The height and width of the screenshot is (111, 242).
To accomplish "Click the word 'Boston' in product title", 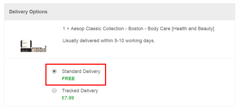I will click(x=136, y=29).
